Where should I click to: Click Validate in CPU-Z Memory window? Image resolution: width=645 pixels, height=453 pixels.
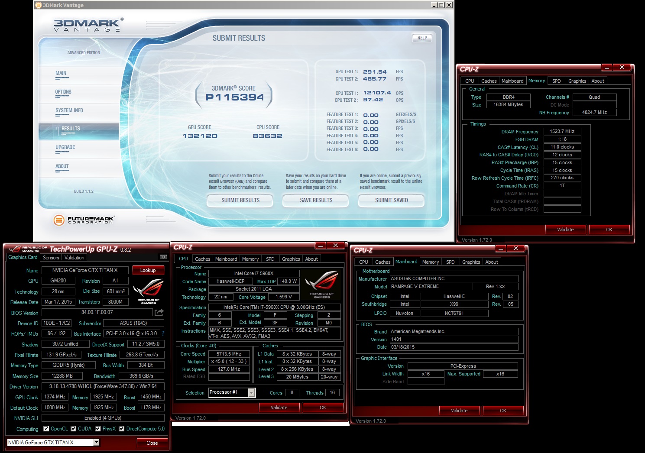(565, 230)
